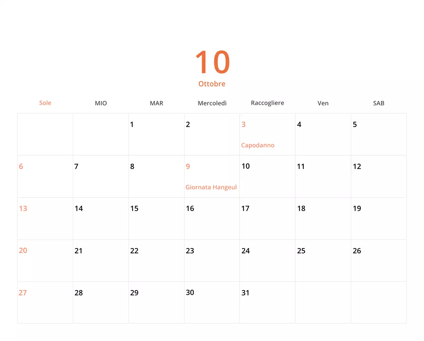This screenshot has height=341, width=424.
Task: Select the date cell for October 25
Action: [301, 251]
